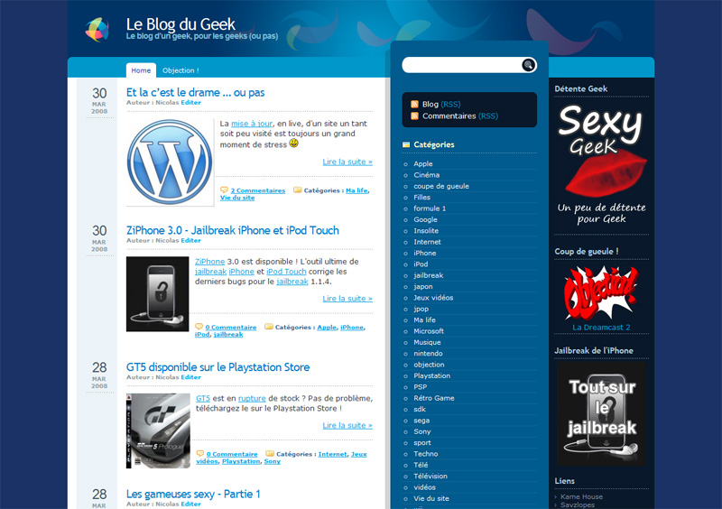
Task: Click the magnifier search button
Action: click(x=528, y=65)
